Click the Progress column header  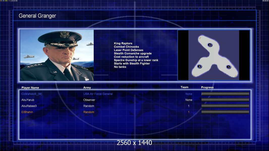(x=207, y=87)
